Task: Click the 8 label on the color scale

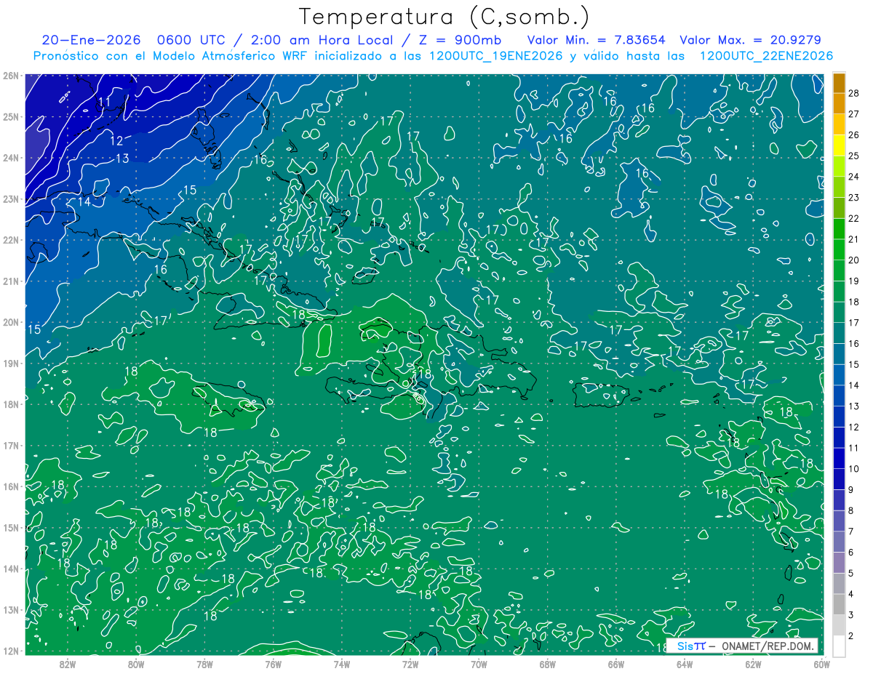Action: click(x=851, y=510)
